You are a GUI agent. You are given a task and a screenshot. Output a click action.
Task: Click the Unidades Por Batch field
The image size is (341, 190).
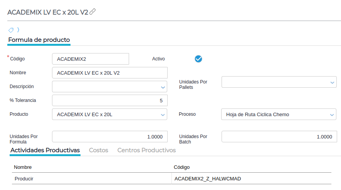click(279, 137)
